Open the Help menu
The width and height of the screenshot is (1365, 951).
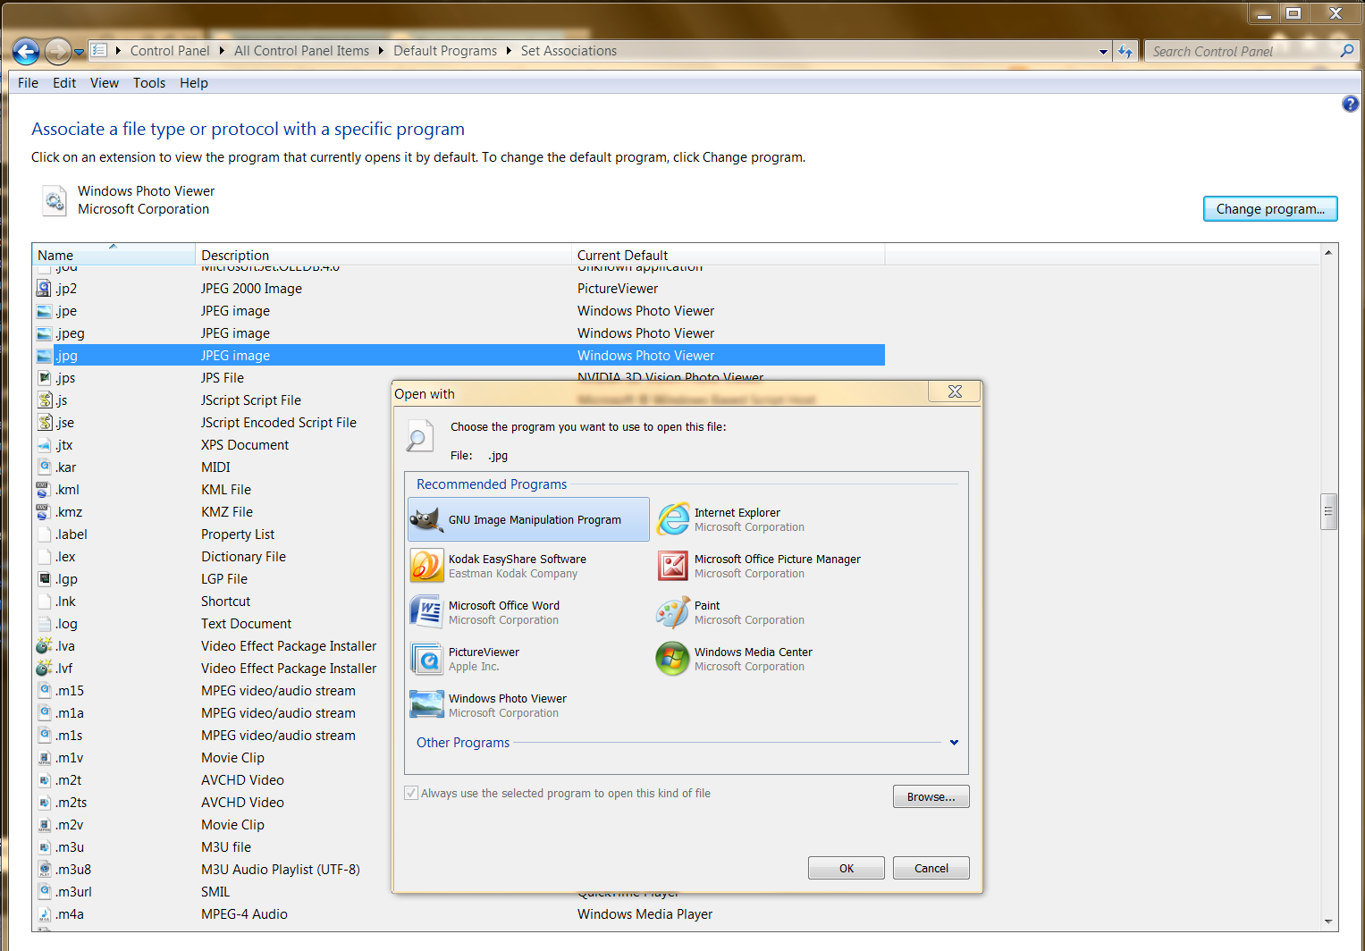pos(194,83)
